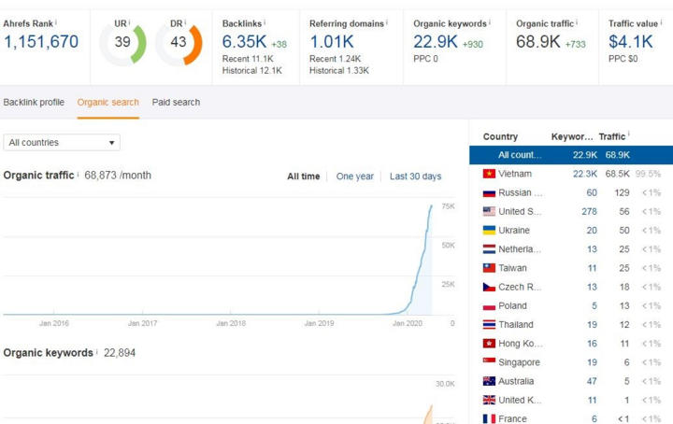Click the Netherlands flag icon
673x424 pixels.
[x=489, y=249]
